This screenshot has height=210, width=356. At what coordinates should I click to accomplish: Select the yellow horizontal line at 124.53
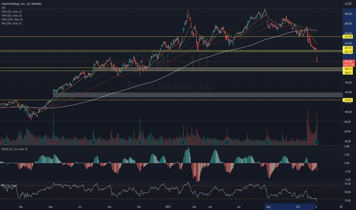click(x=171, y=100)
